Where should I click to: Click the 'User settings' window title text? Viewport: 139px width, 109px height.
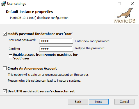[x=17, y=4]
